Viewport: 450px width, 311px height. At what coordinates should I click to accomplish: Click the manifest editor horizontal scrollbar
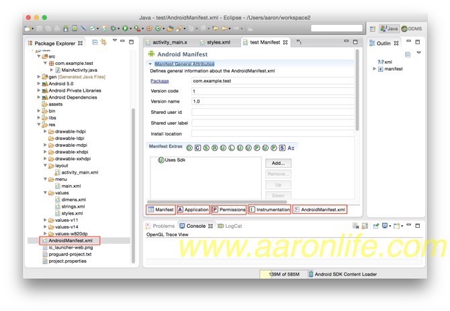pos(217,202)
